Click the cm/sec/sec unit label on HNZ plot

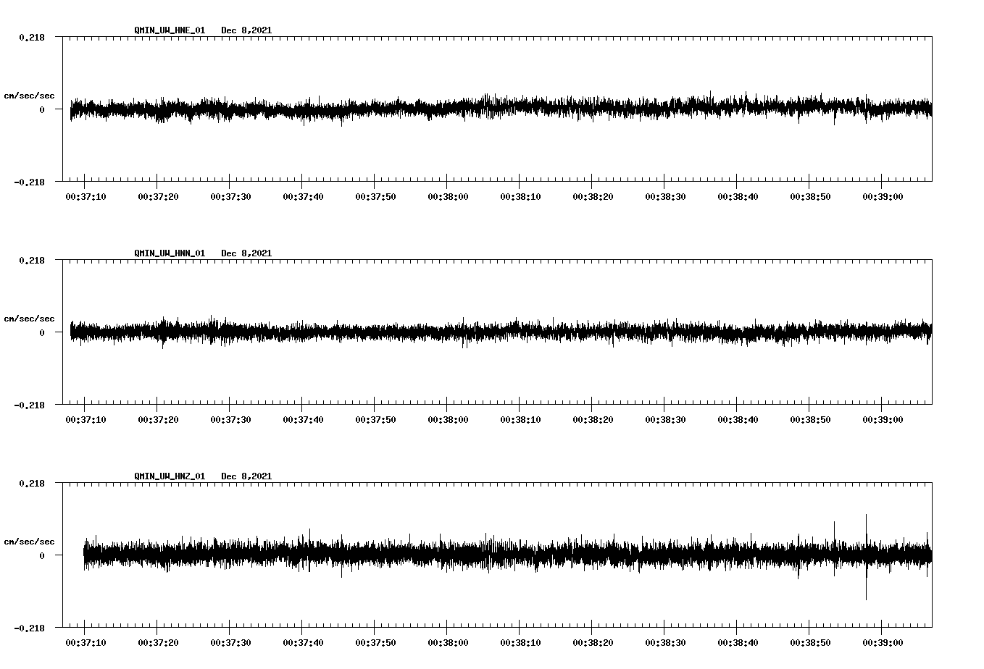(29, 542)
